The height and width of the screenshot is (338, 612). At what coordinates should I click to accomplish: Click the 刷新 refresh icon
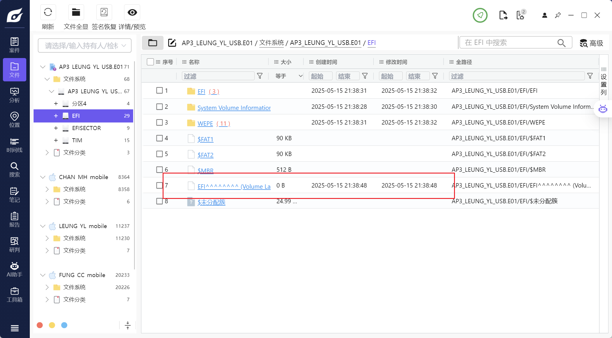pyautogui.click(x=48, y=13)
